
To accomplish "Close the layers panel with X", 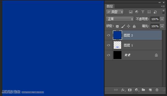I will click(164, 2).
